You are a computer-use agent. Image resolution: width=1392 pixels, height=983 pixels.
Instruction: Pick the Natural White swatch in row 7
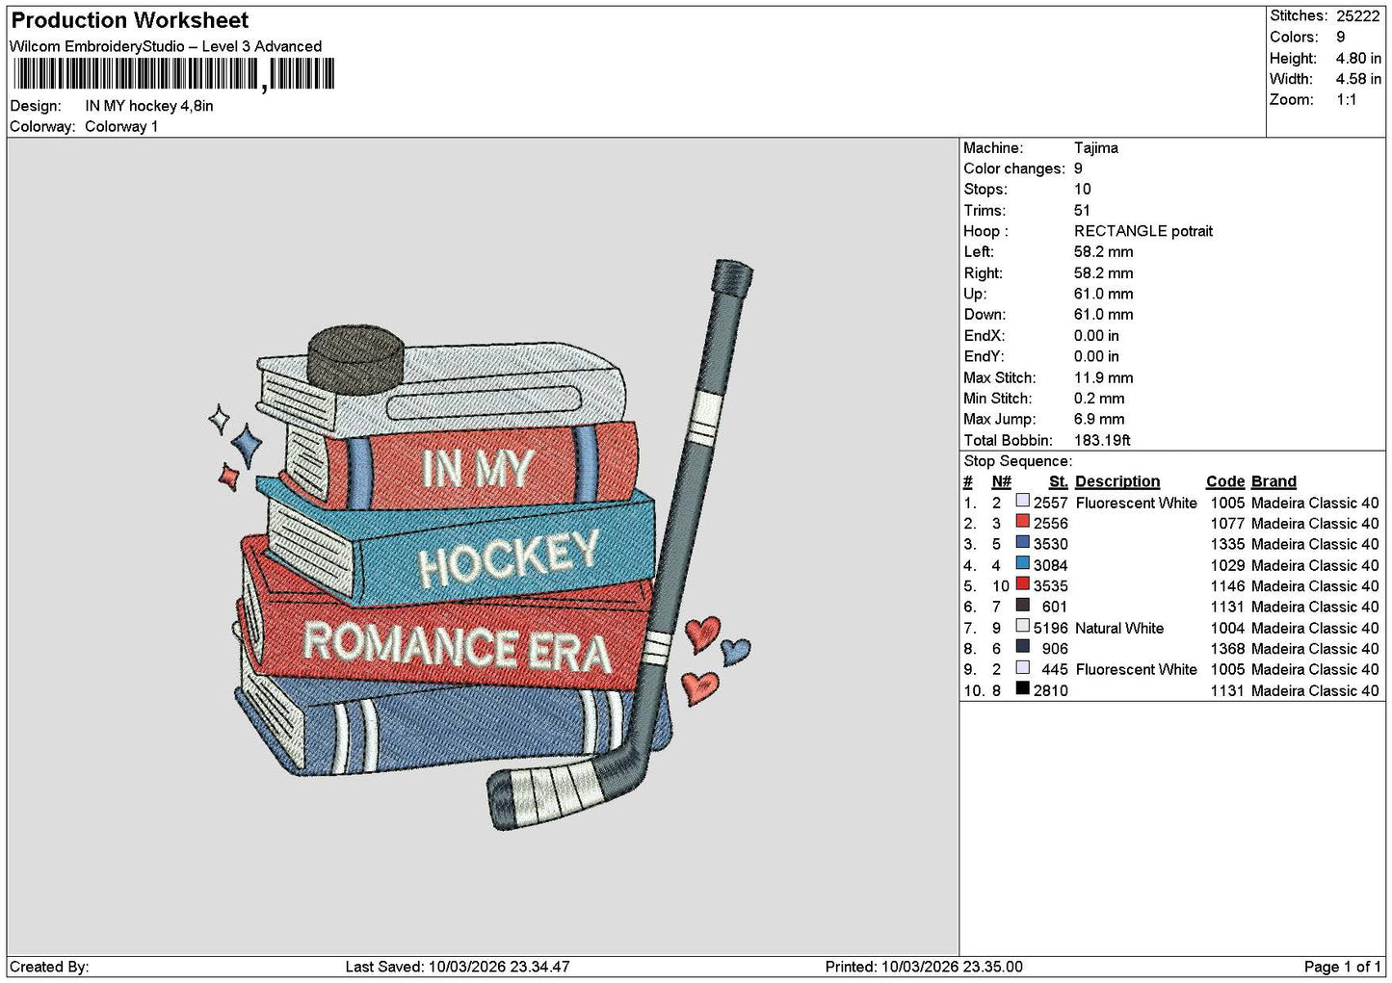click(1023, 626)
